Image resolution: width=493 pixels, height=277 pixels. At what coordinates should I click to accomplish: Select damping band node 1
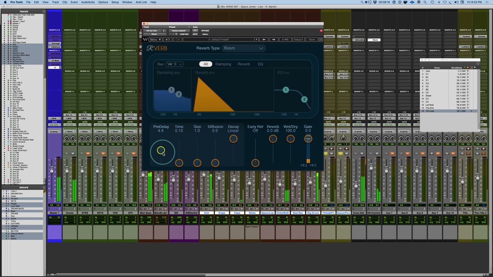coord(171,90)
